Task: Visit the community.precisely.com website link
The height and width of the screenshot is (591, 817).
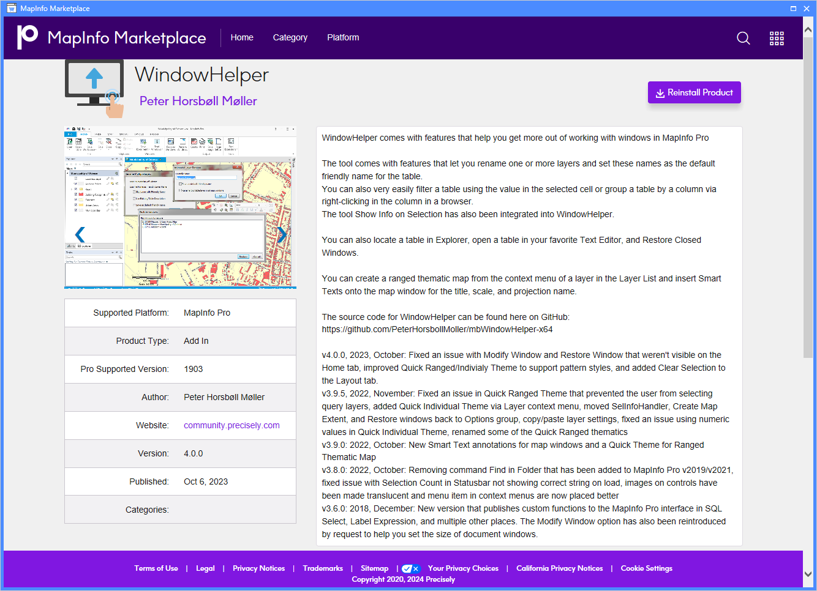Action: [232, 425]
